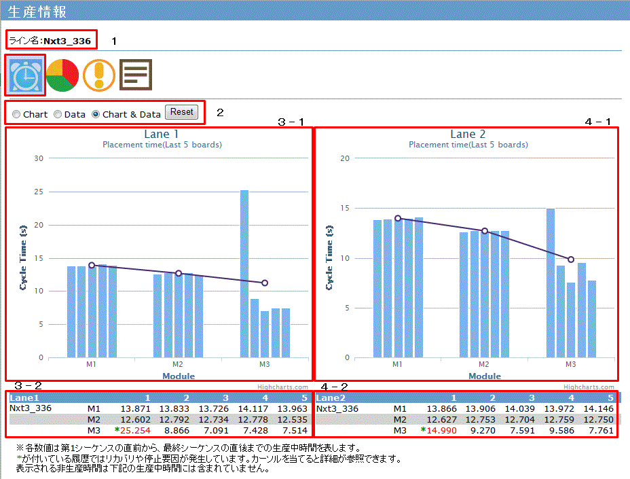Open the brown list document icon
Image resolution: width=630 pixels, height=479 pixels.
pos(136,75)
